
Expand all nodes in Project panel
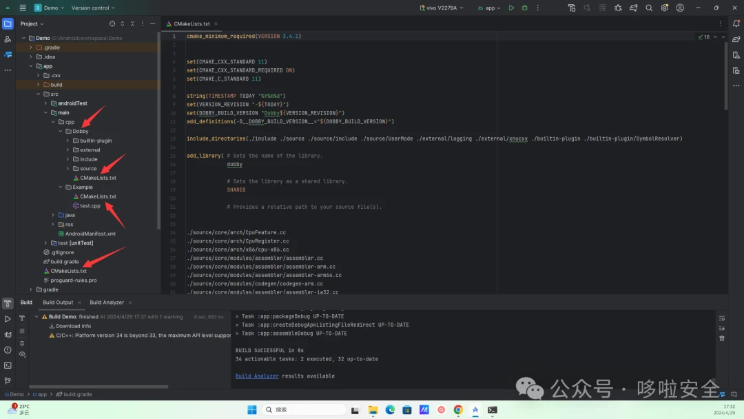(123, 23)
